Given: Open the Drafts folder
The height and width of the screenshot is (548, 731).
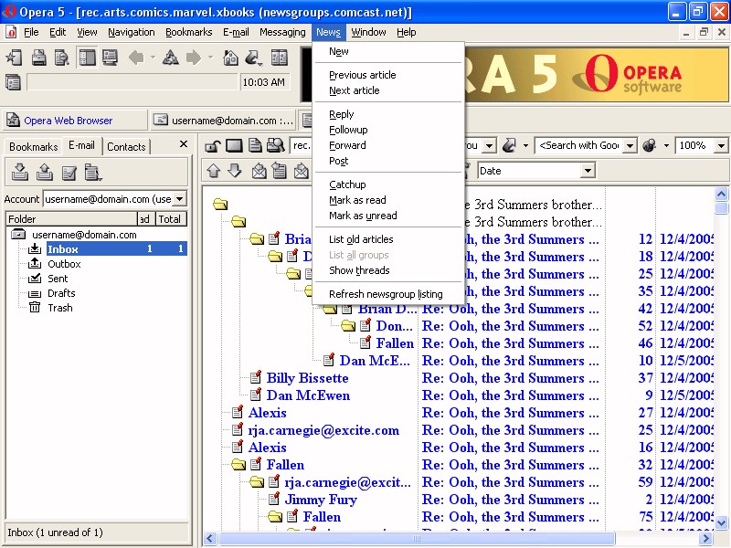Looking at the screenshot, I should pos(61,293).
